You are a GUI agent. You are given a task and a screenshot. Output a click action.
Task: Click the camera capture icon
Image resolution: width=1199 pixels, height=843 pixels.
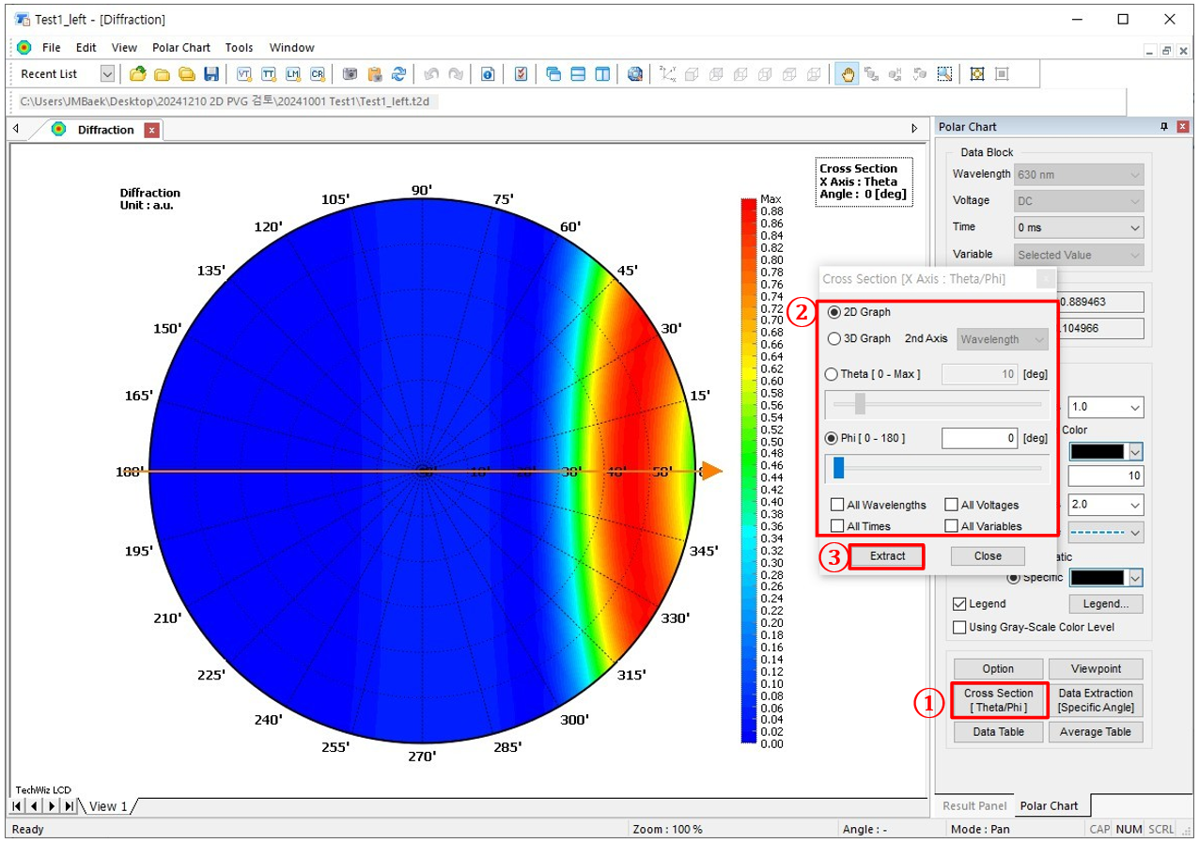(x=350, y=74)
